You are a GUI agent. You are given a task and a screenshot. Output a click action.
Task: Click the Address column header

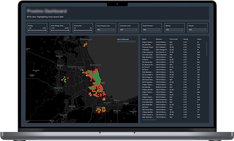coord(159,39)
